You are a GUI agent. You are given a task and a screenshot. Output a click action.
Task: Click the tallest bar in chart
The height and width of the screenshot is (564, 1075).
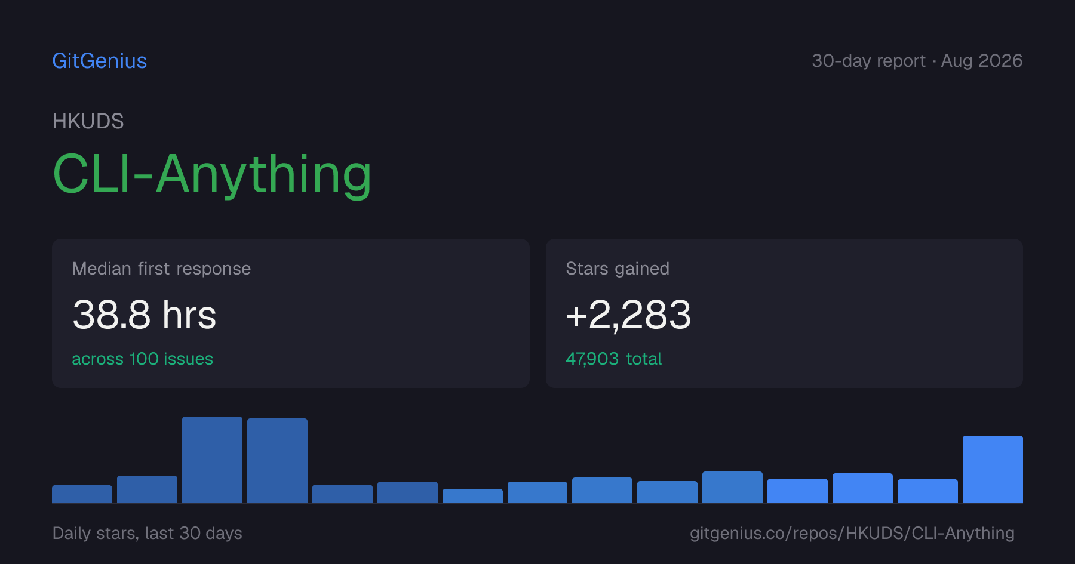[x=212, y=460]
